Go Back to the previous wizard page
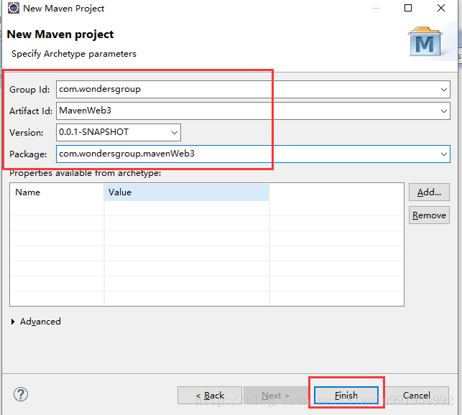This screenshot has height=415, width=462. pos(210,396)
